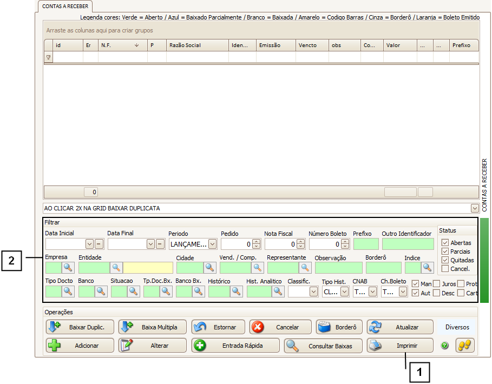Click the Imprimir button
The width and height of the screenshot is (492, 384).
[x=400, y=346]
